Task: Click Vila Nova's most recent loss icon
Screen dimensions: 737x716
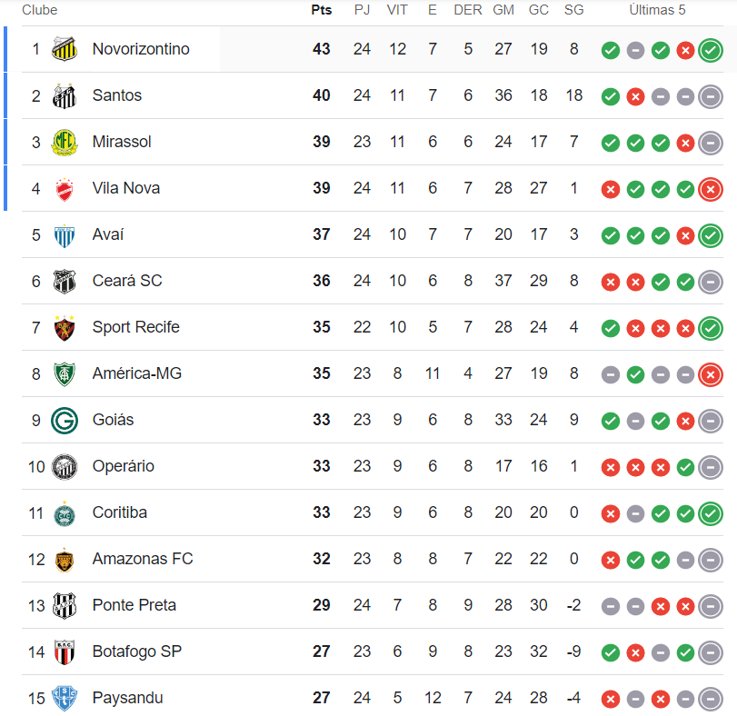Action: (x=711, y=188)
